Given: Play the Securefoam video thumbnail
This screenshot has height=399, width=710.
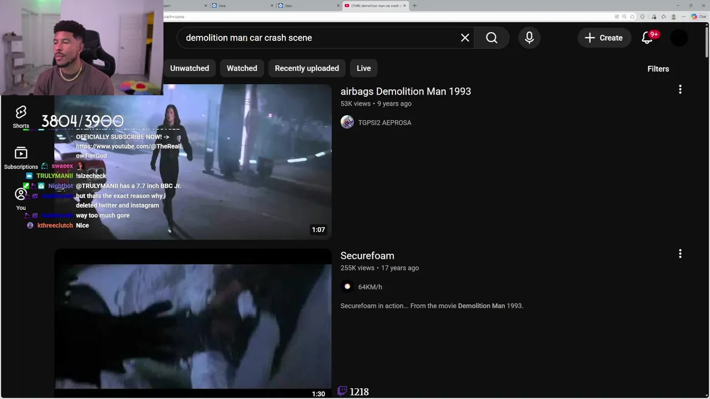Looking at the screenshot, I should coord(192,324).
